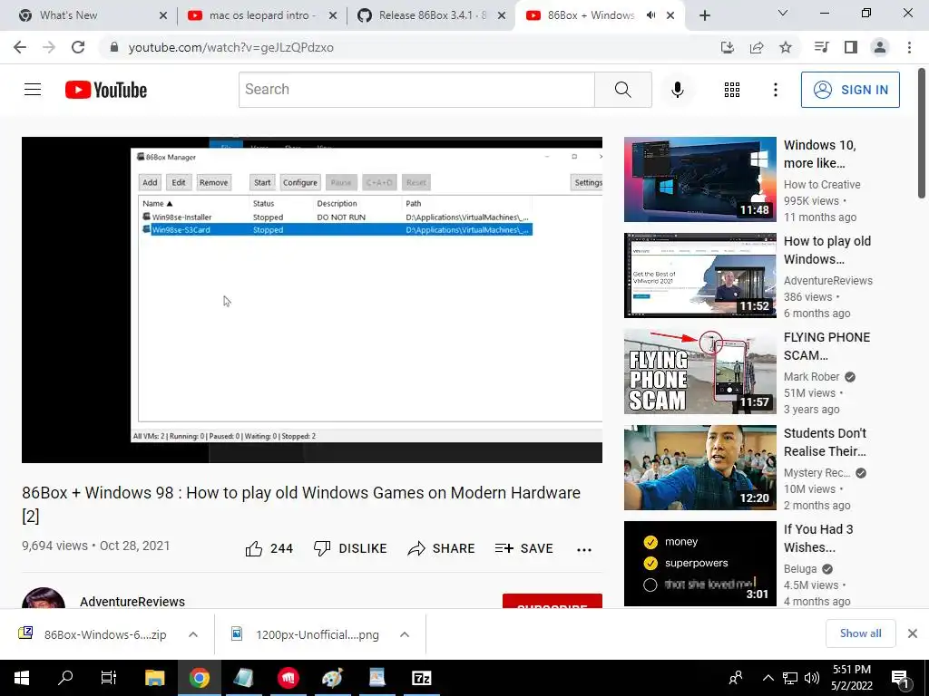Image resolution: width=929 pixels, height=696 pixels.
Task: Open taskbar search
Action: 65,678
